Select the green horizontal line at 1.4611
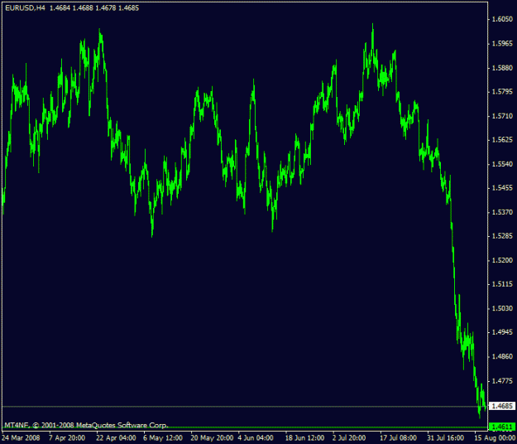Screen dimensions: 517x444 point(245,427)
